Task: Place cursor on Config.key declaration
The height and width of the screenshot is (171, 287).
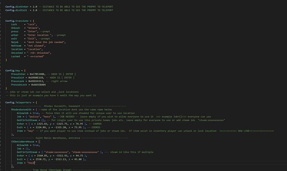Action: point(17,70)
